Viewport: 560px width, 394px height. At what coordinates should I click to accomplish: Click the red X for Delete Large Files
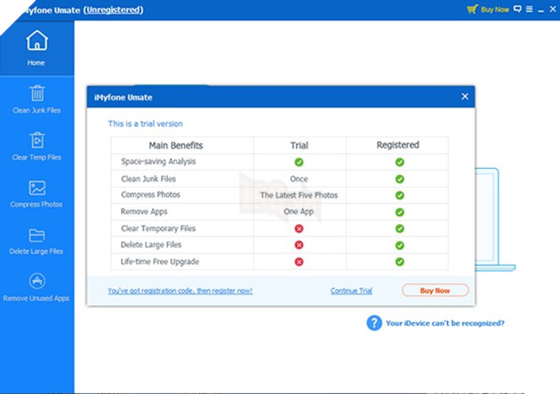tap(300, 245)
